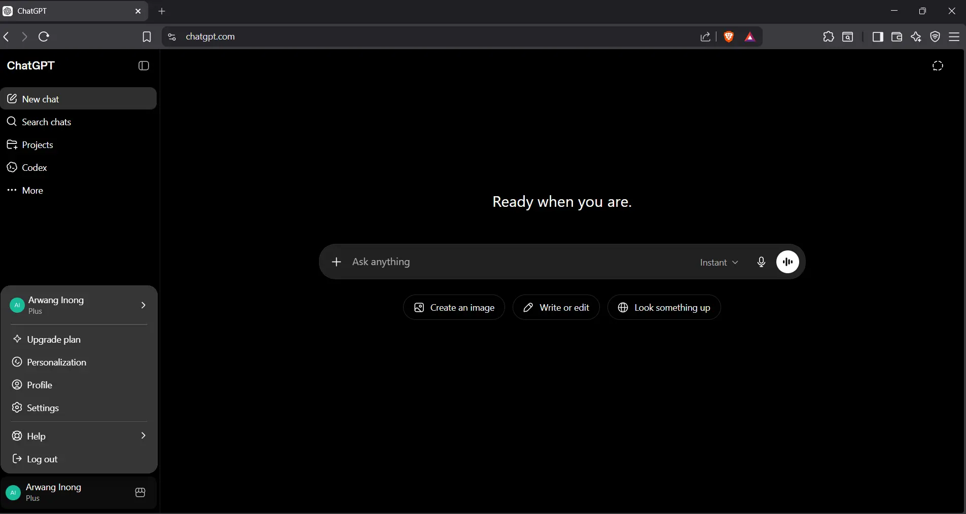Image resolution: width=966 pixels, height=514 pixels.
Task: Open the Leo AI sparkle icon
Action: (916, 36)
